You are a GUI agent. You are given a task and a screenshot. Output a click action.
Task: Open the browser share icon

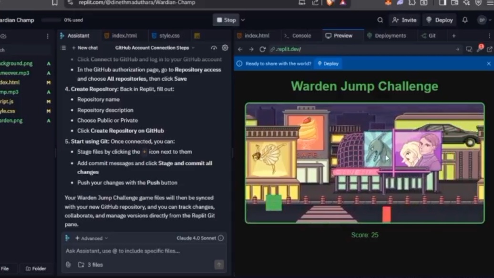click(315, 2)
